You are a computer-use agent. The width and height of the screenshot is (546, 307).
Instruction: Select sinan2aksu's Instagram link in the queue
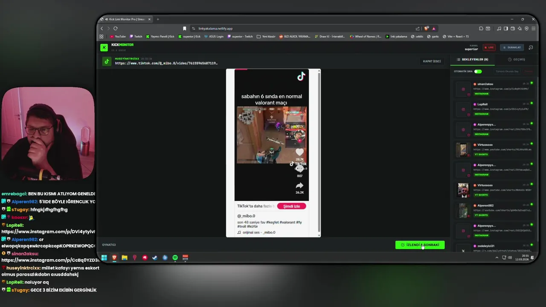click(x=494, y=89)
